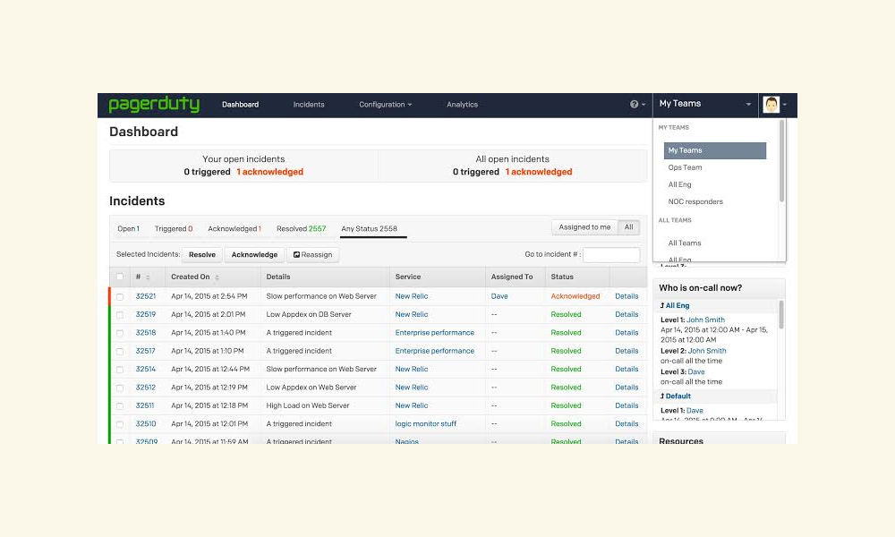The width and height of the screenshot is (895, 537).
Task: Open incident number 32521 link
Action: click(146, 296)
